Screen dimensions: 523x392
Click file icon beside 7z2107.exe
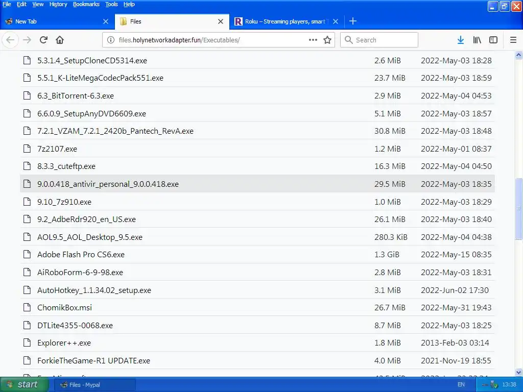[27, 149]
